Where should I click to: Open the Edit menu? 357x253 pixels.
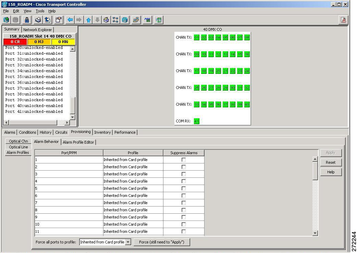tap(16, 11)
